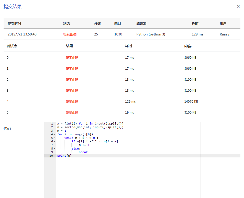This screenshot has height=198, width=244.
Task: Select line number 1 in the code gutter
Action: (x=52, y=123)
